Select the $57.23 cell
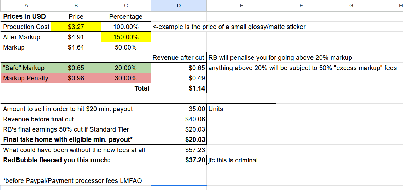Viewport: 403px width, 190px height. tap(179, 150)
